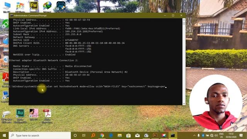The image size is (247, 139).
Task: Click the Command Prompt scroll down arrow
Action: [184, 103]
